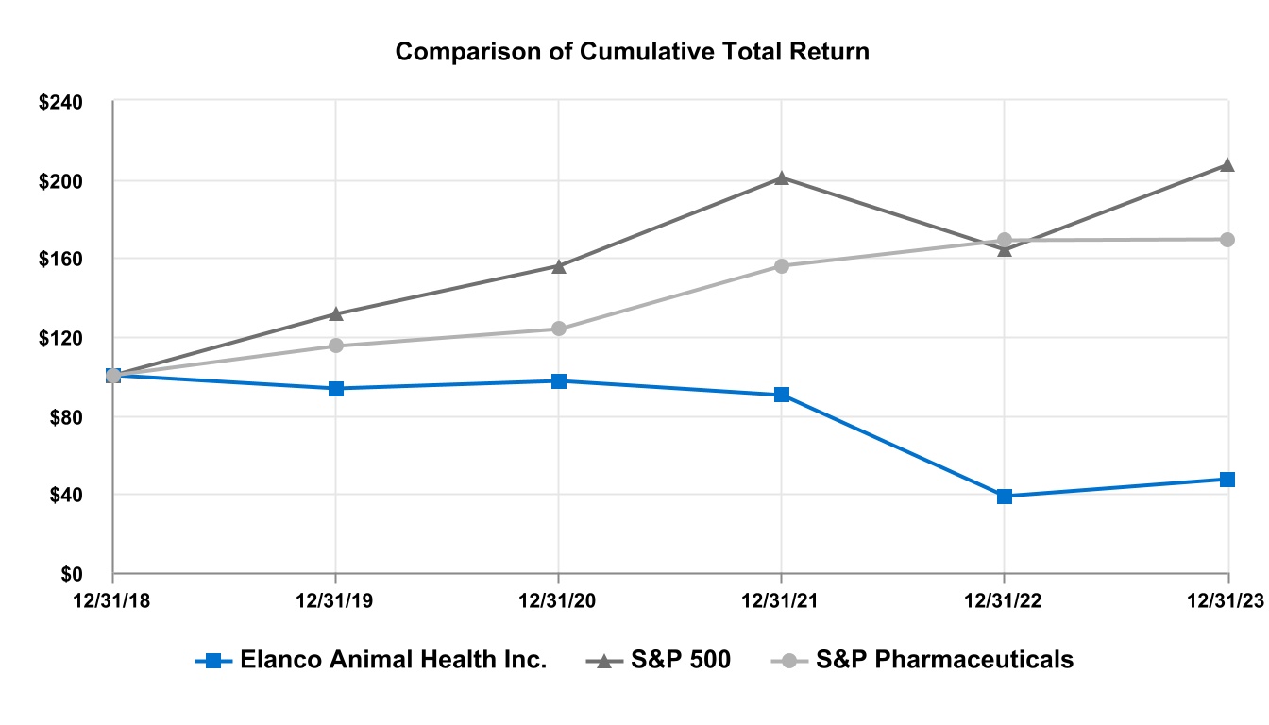Click S&P Pharmaceuticals circle marker at 12/31/20
The image size is (1269, 725).
coord(559,329)
